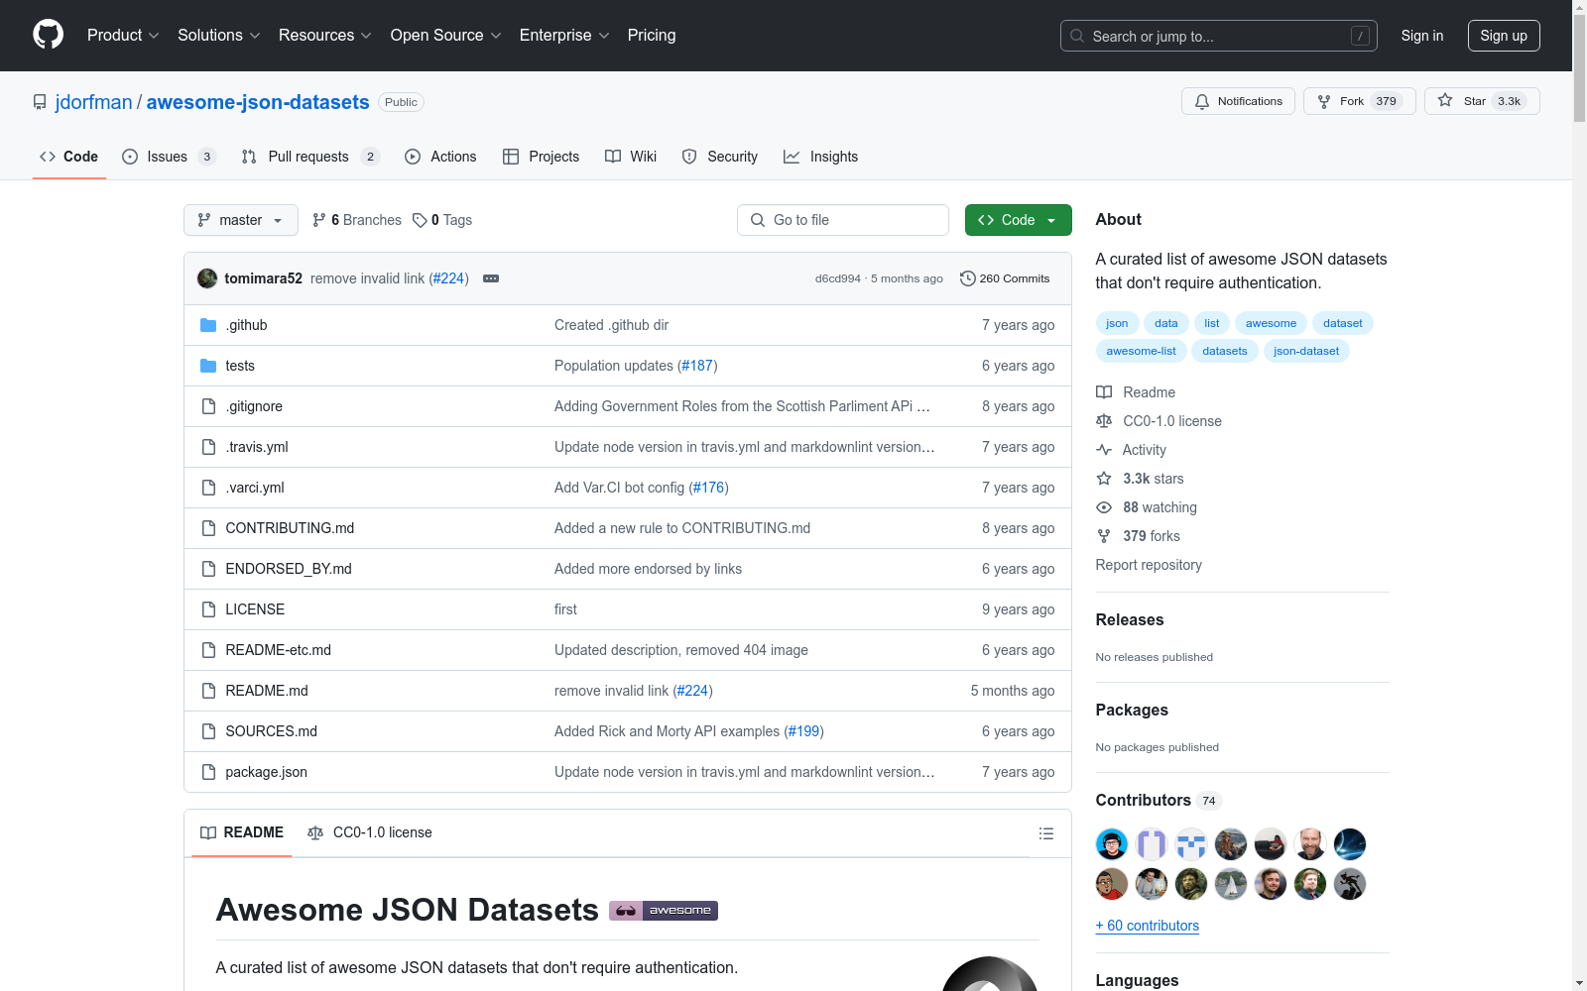1587x991 pixels.
Task: Focus the Go to file search box
Action: tap(843, 220)
